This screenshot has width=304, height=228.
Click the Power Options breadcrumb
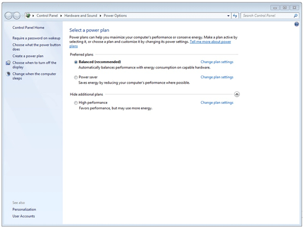point(115,16)
